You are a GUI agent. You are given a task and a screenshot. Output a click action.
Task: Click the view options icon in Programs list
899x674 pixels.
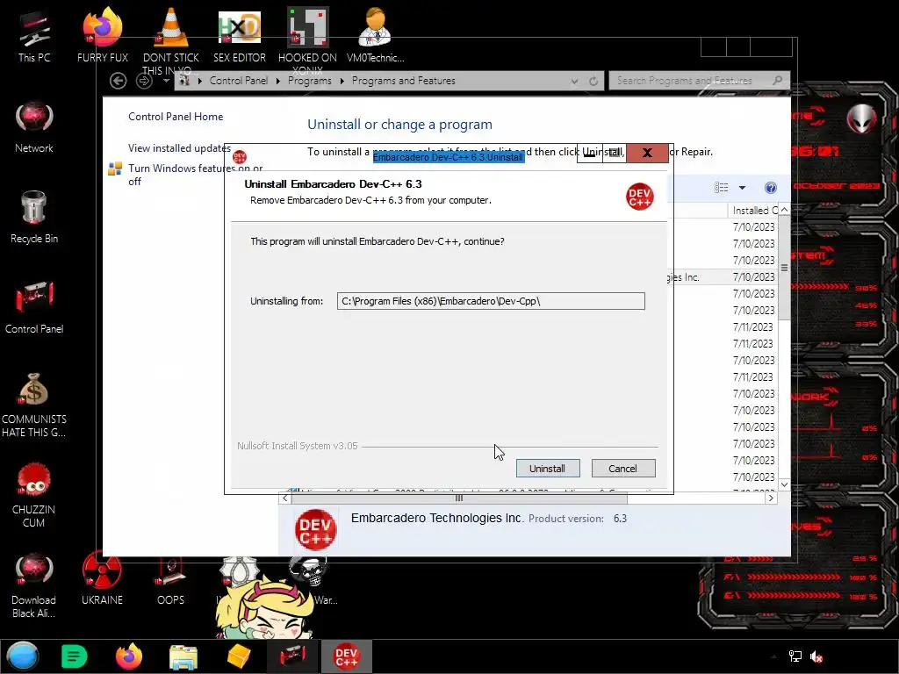click(722, 188)
